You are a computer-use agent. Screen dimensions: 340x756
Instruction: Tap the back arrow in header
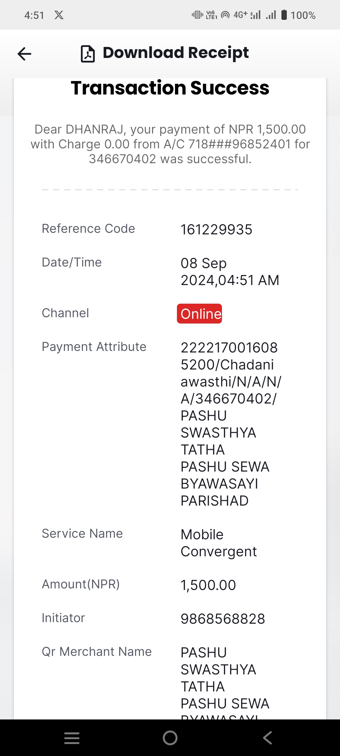click(24, 54)
